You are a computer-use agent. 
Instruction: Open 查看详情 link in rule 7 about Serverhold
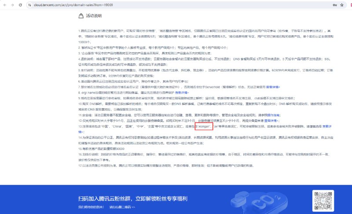(273, 87)
